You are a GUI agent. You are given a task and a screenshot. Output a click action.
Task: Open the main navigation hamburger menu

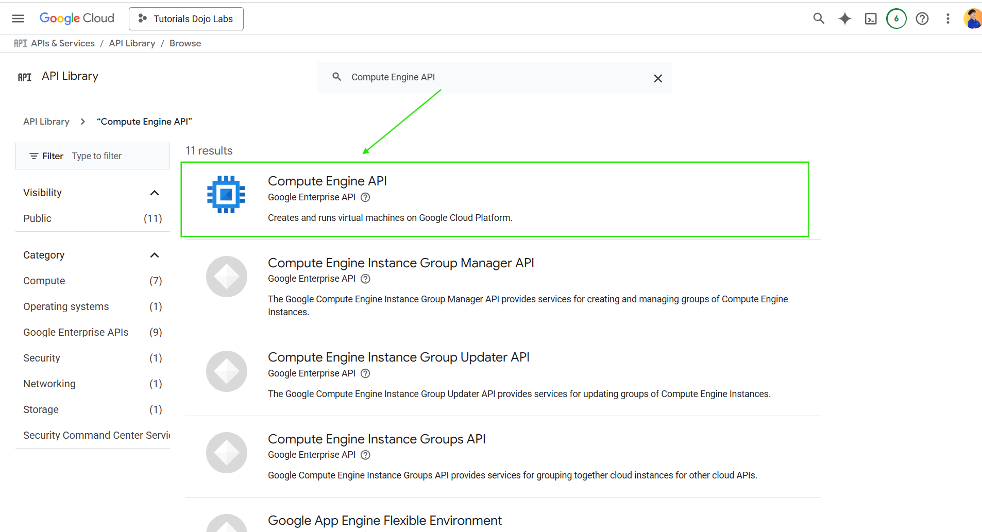[x=18, y=19]
